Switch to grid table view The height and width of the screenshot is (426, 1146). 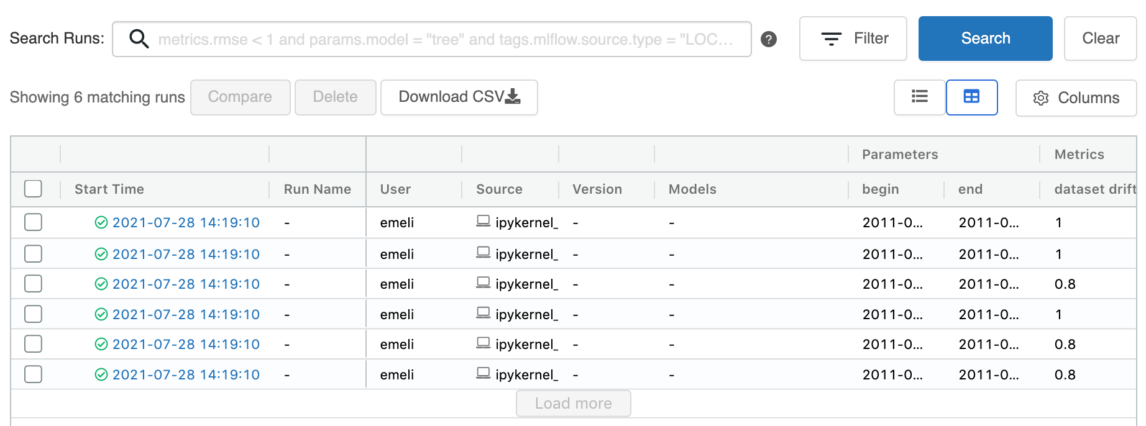coord(971,97)
